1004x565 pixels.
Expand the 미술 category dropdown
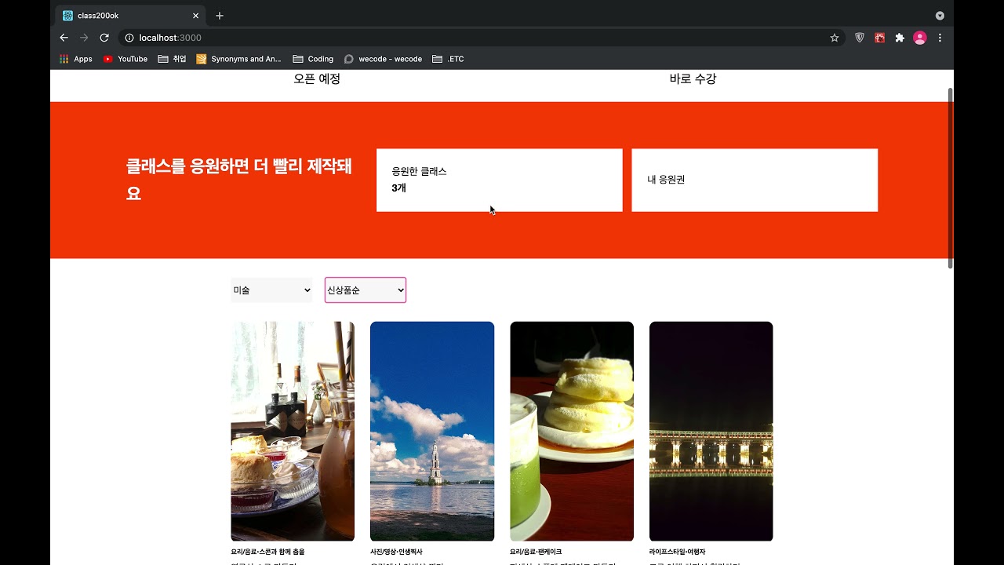[x=271, y=290]
